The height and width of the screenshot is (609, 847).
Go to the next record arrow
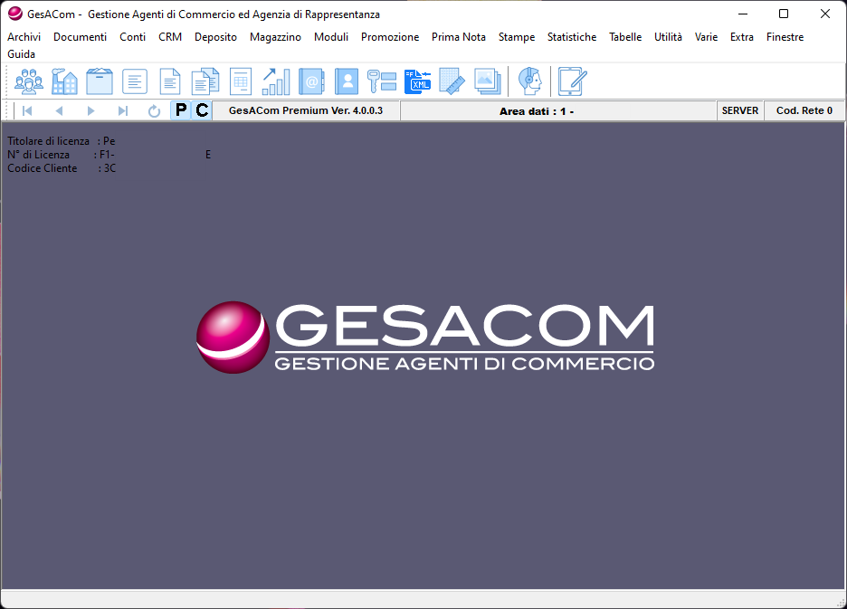pos(90,110)
